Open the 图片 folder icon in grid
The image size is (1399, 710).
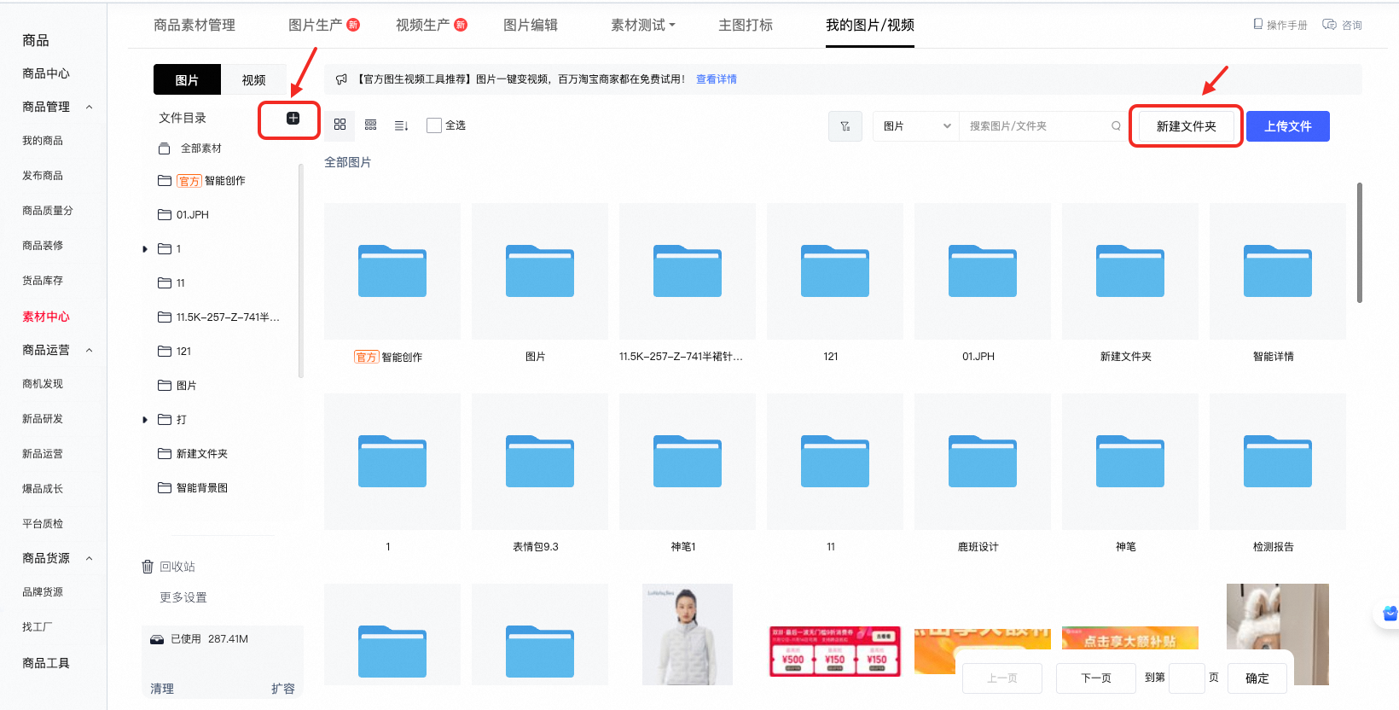click(x=540, y=271)
